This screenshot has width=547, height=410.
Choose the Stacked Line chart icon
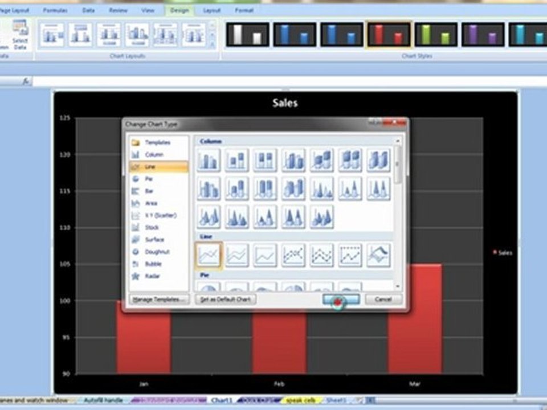(x=237, y=255)
